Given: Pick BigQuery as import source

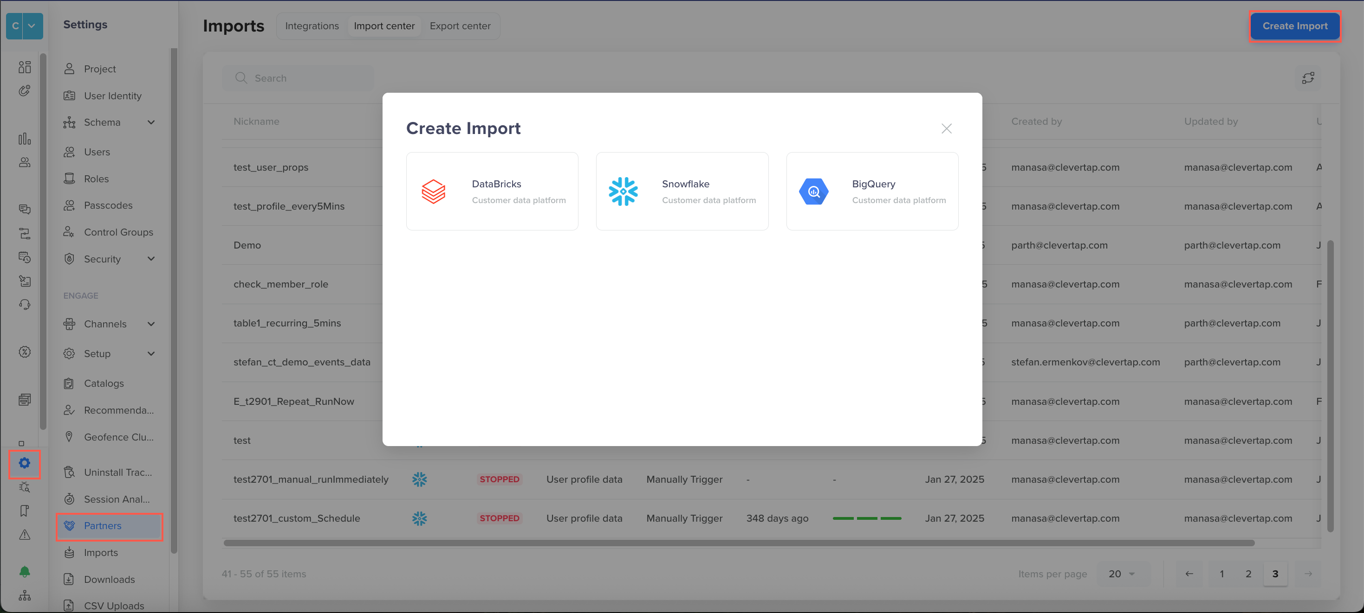Looking at the screenshot, I should tap(872, 191).
